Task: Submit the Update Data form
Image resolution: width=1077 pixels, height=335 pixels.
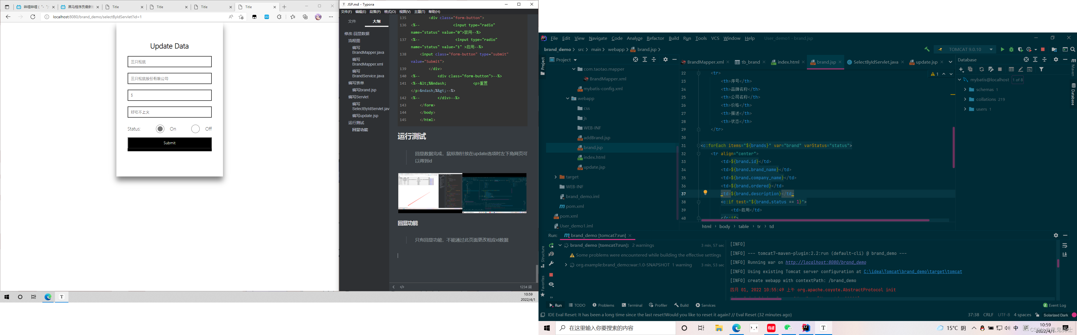Action: 170,143
